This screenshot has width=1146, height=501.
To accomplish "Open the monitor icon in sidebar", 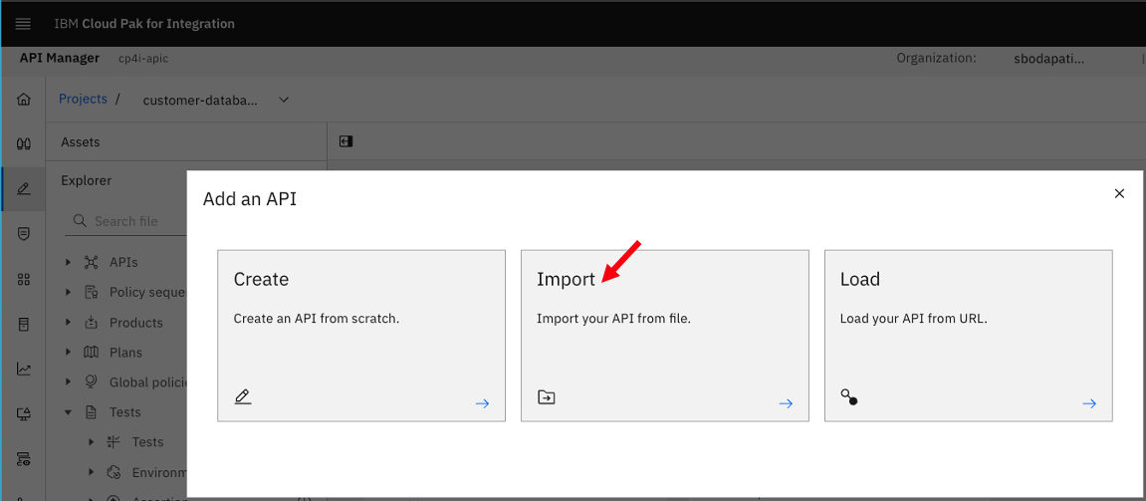I will 23,414.
